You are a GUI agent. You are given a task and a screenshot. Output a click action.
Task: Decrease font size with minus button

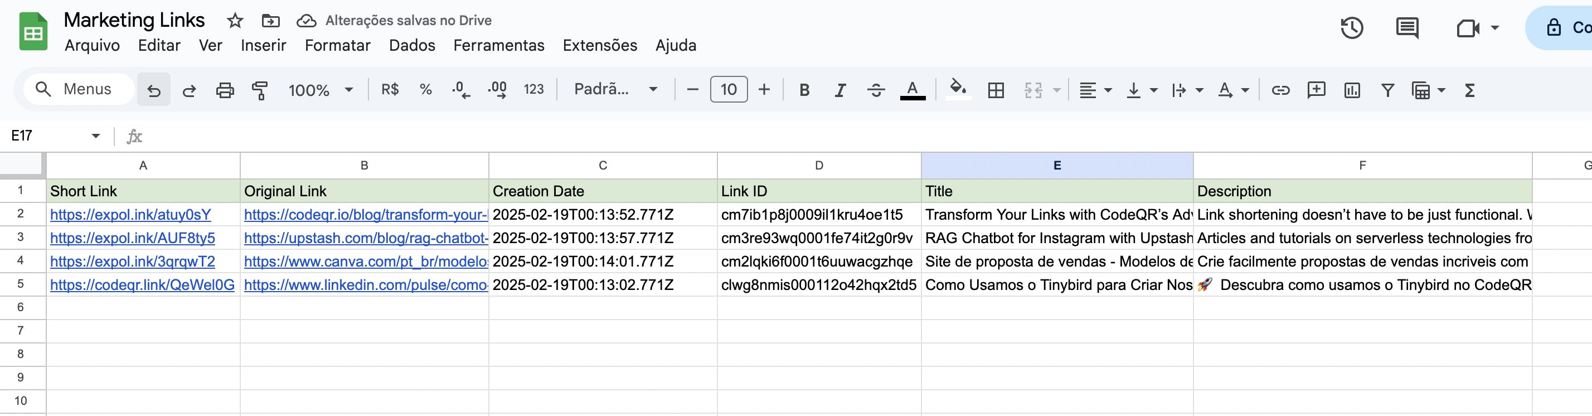(x=693, y=90)
